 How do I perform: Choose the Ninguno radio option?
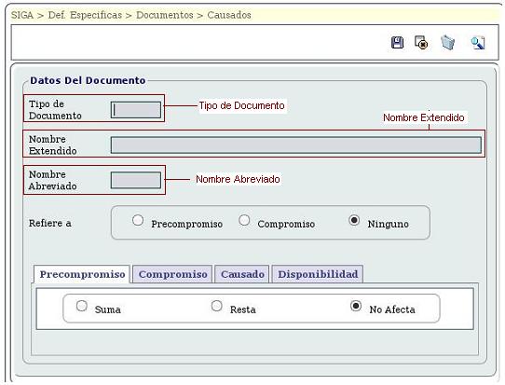coord(354,220)
